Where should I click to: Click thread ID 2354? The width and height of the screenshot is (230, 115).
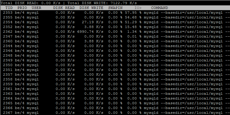point(8,22)
